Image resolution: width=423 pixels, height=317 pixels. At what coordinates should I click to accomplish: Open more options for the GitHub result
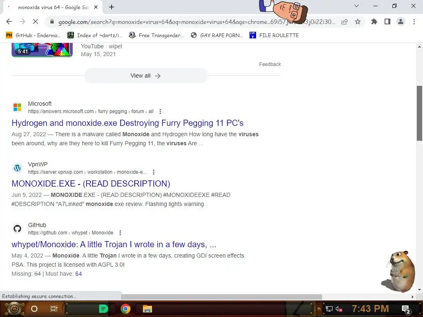point(120,233)
